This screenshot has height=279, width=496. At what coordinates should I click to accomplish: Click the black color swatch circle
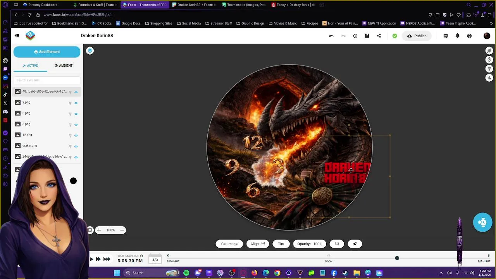73,181
